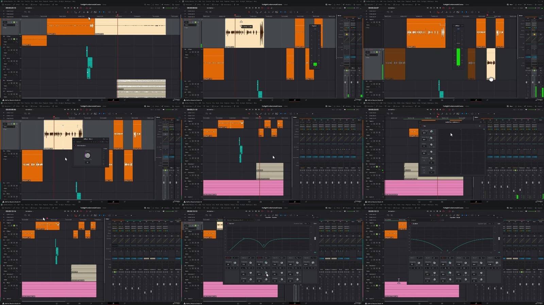The height and width of the screenshot is (305, 544).
Task: Click the project title FairlightFundamentalsCourse in the 00:00:10:13 frame
Action: tap(453, 208)
